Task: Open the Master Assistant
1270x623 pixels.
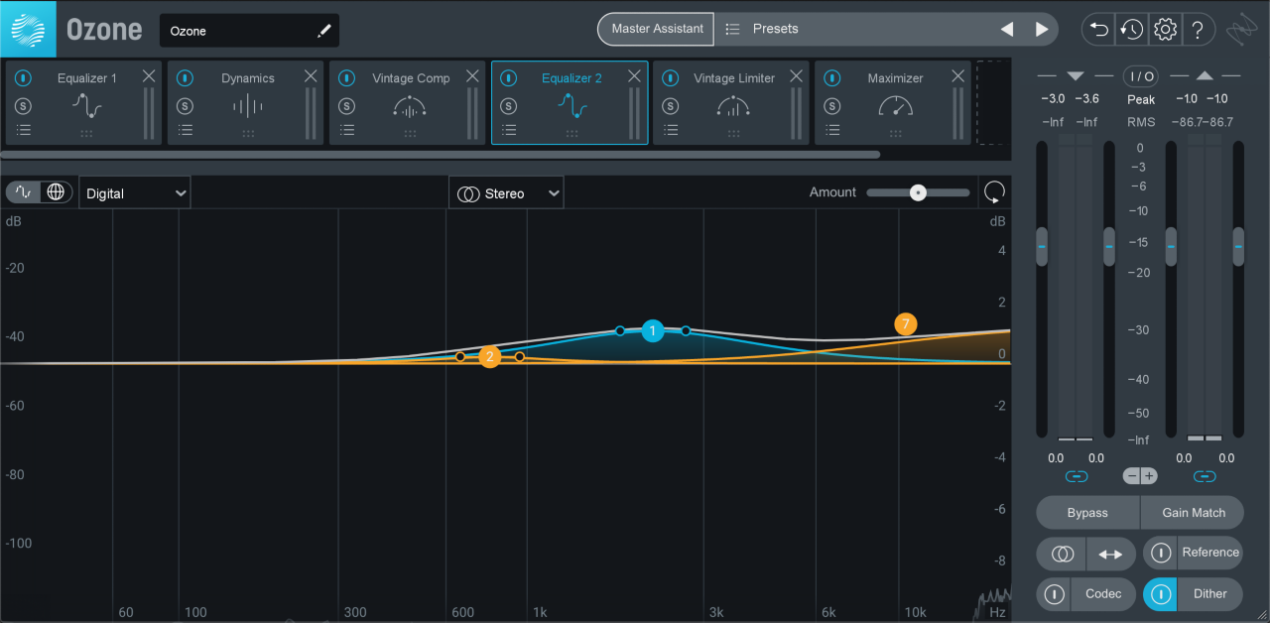Action: coord(657,29)
